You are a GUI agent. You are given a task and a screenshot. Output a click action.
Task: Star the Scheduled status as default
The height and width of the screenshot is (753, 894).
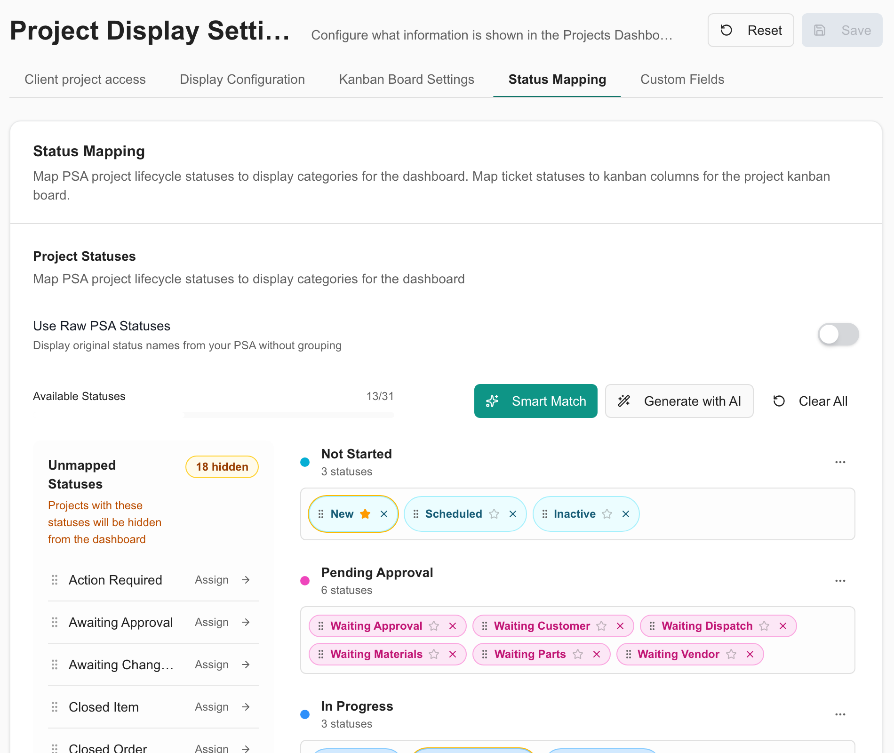[494, 514]
